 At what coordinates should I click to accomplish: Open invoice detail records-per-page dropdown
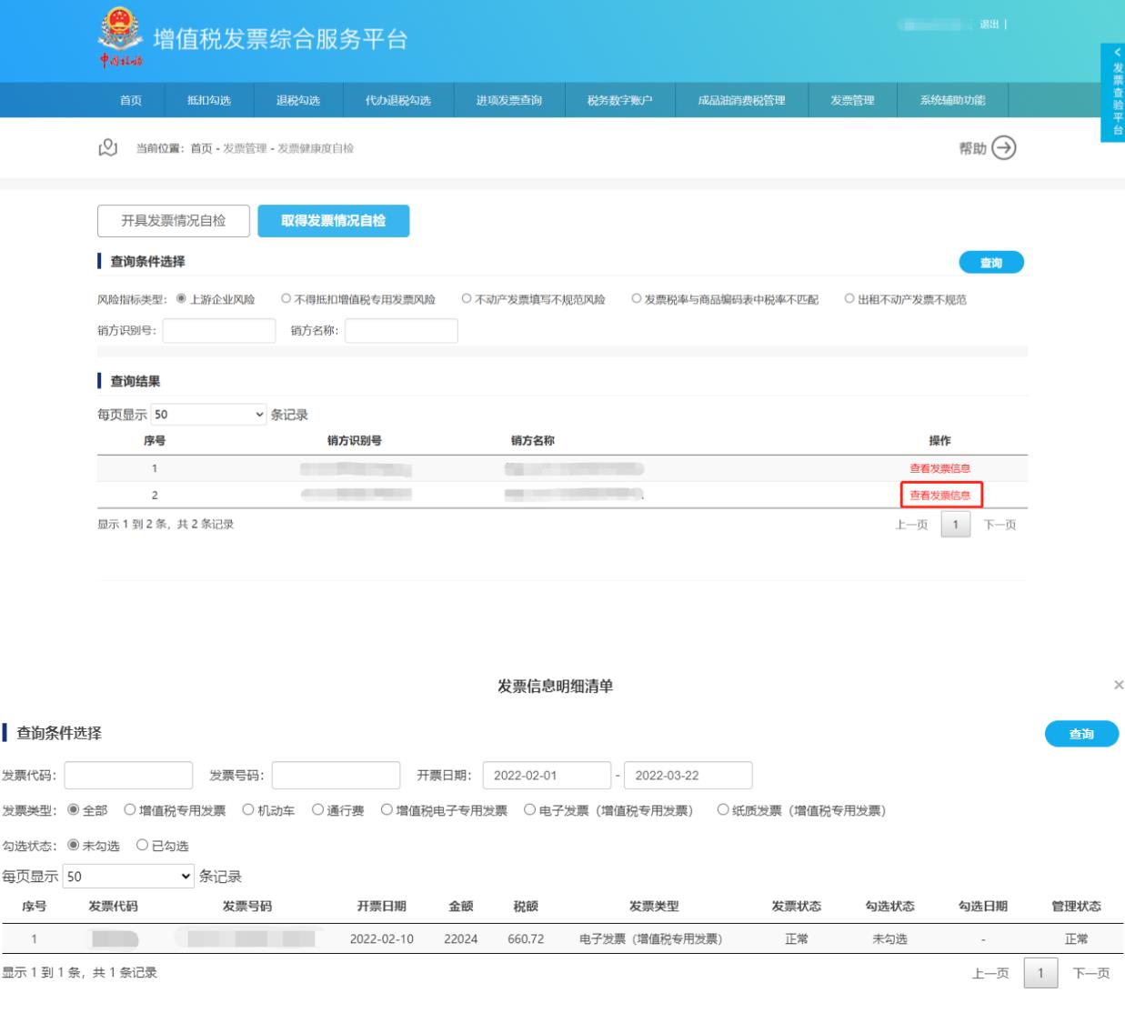pos(128,877)
